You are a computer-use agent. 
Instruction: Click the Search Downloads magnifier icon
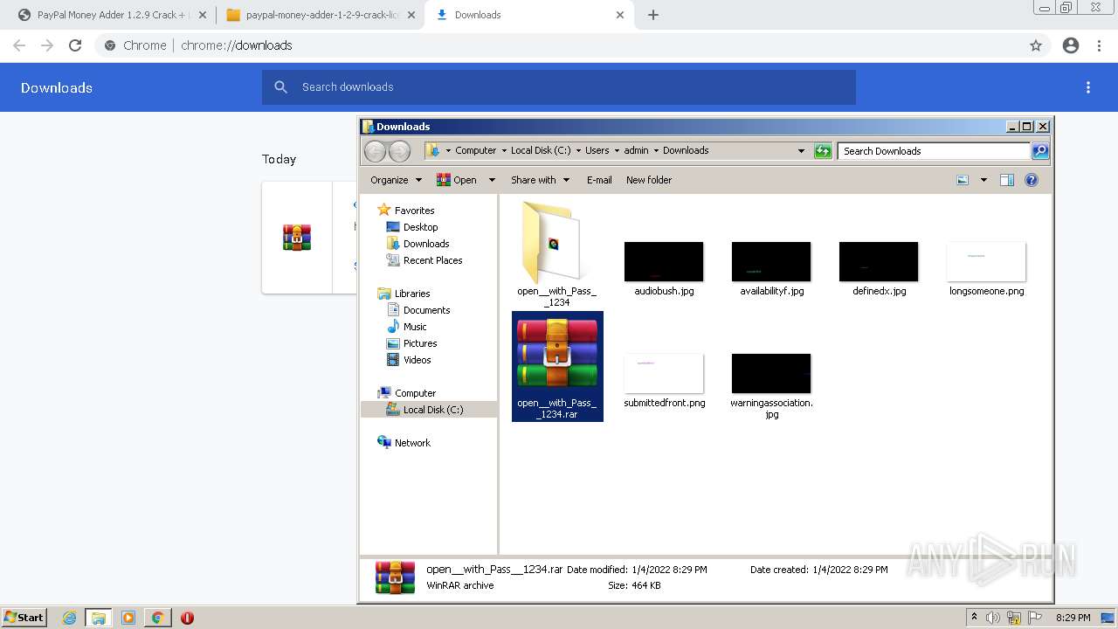[1040, 151]
